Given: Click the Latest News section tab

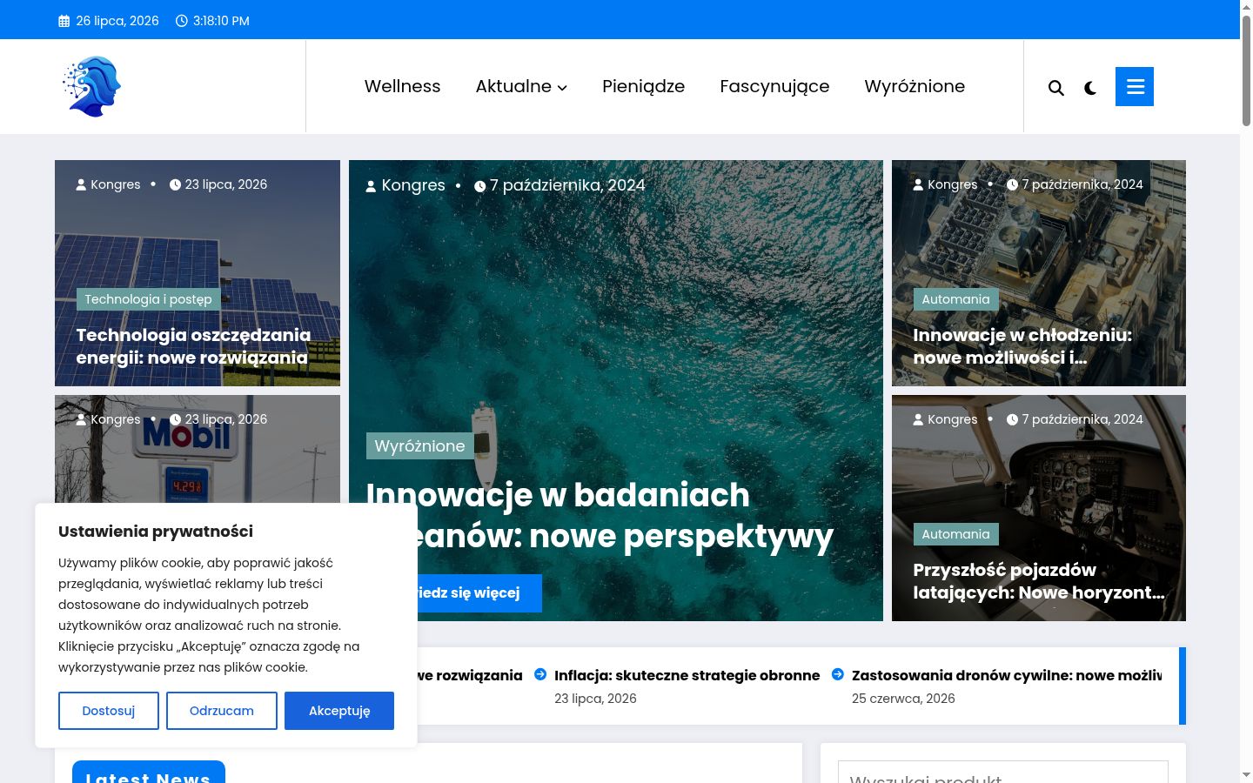Looking at the screenshot, I should pos(149,773).
